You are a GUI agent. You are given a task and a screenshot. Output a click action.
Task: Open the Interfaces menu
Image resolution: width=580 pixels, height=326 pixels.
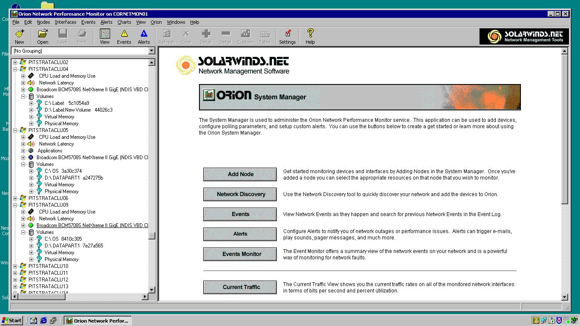pyautogui.click(x=65, y=22)
